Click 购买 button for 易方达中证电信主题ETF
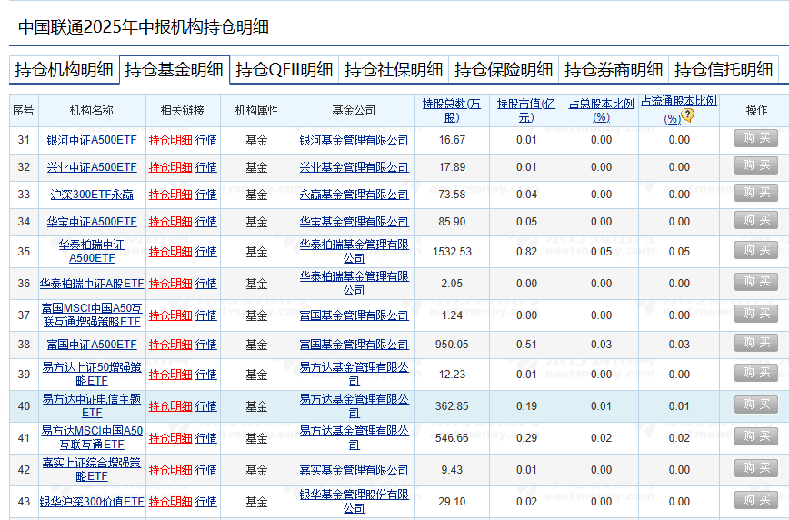Image resolution: width=789 pixels, height=520 pixels. tap(756, 405)
